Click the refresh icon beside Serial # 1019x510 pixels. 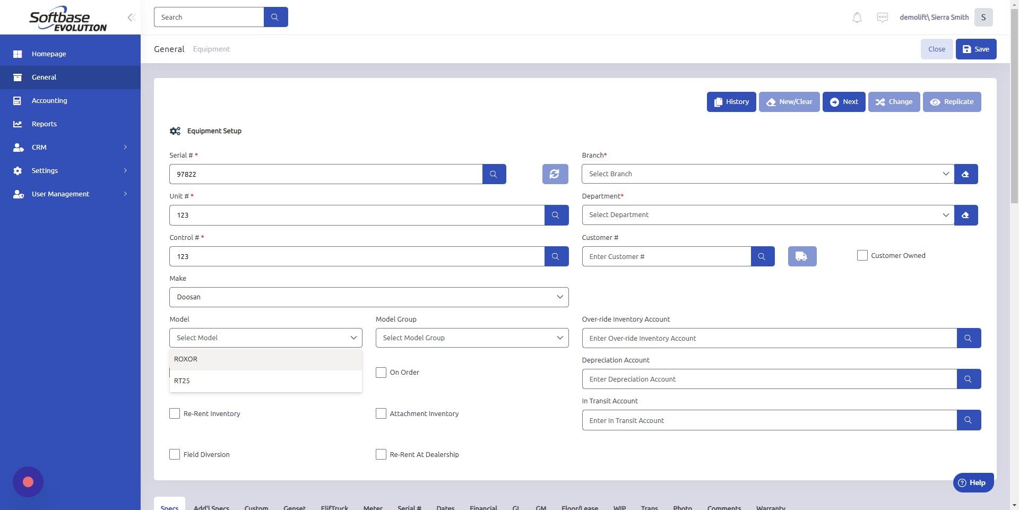pos(554,174)
